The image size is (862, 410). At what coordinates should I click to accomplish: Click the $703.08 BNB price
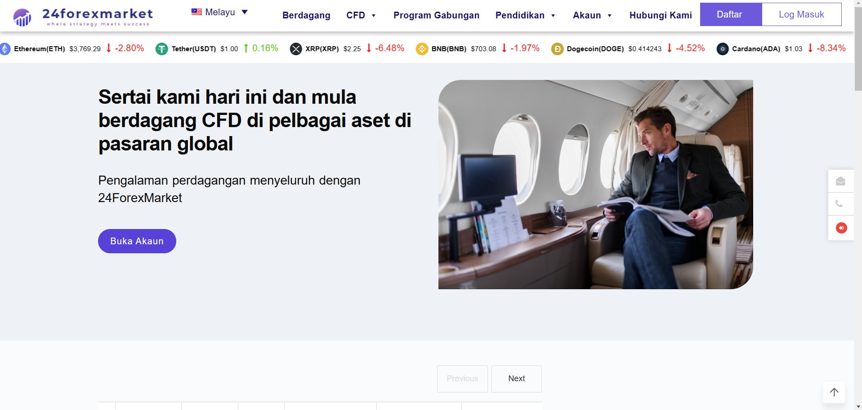[483, 49]
